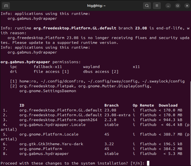Click org.gtk.Gtk3theme.Yaru-dark in row 6
Viewport: 191px width, 166px height.
[51, 144]
